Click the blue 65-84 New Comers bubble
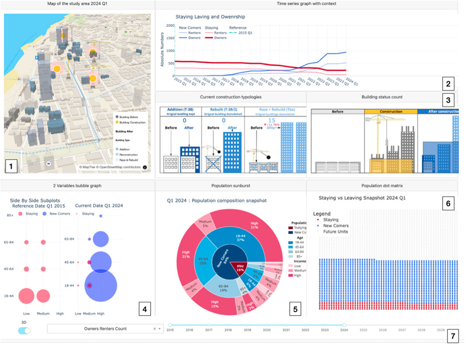The height and width of the screenshot is (344, 465). click(101, 239)
